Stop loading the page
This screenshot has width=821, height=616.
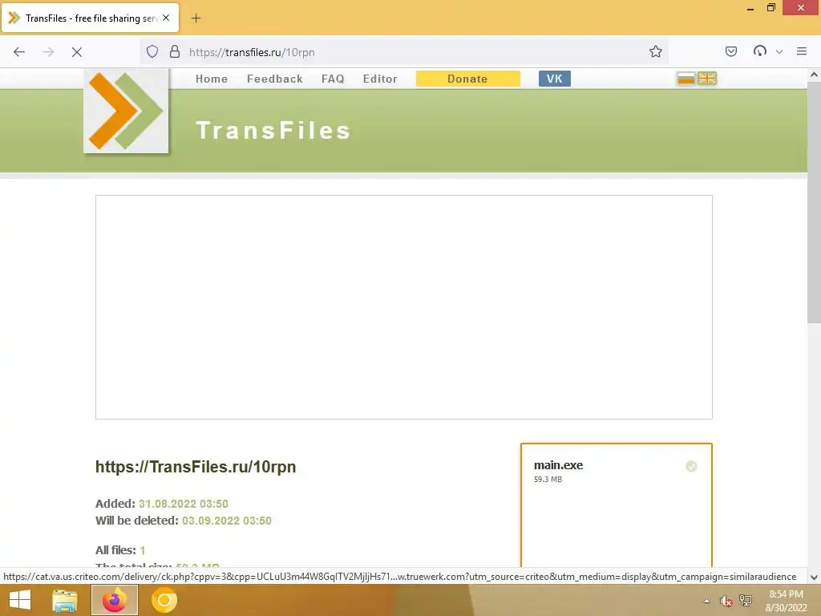(x=77, y=52)
